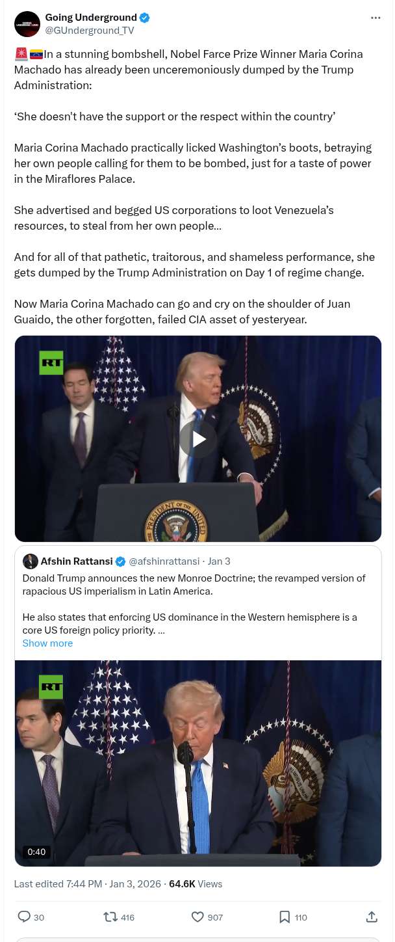Click Afshin Rattansi's verified badge
Screen dimensions: 395x942
point(120,561)
